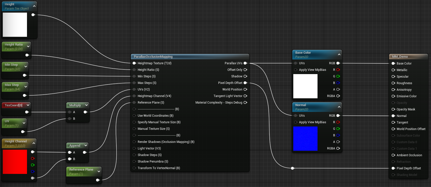Screen dimensions: 431x187
Task: Click the Parallax UVs output pin
Action: pos(245,63)
